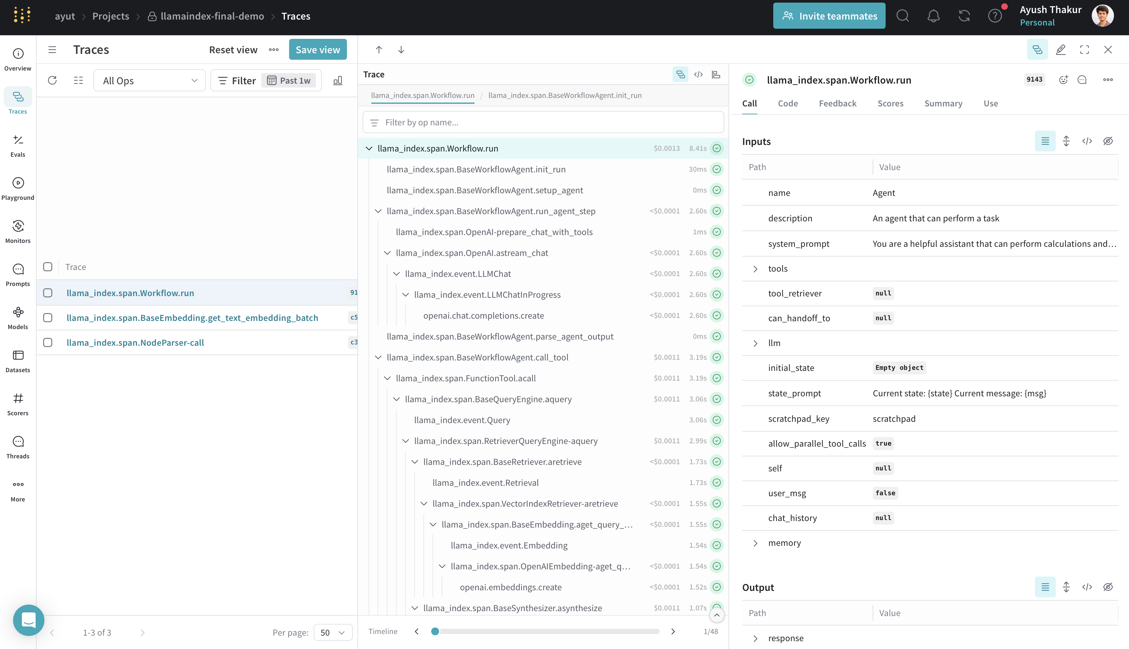Expand the tools input row
This screenshot has width=1129, height=649.
pos(755,269)
